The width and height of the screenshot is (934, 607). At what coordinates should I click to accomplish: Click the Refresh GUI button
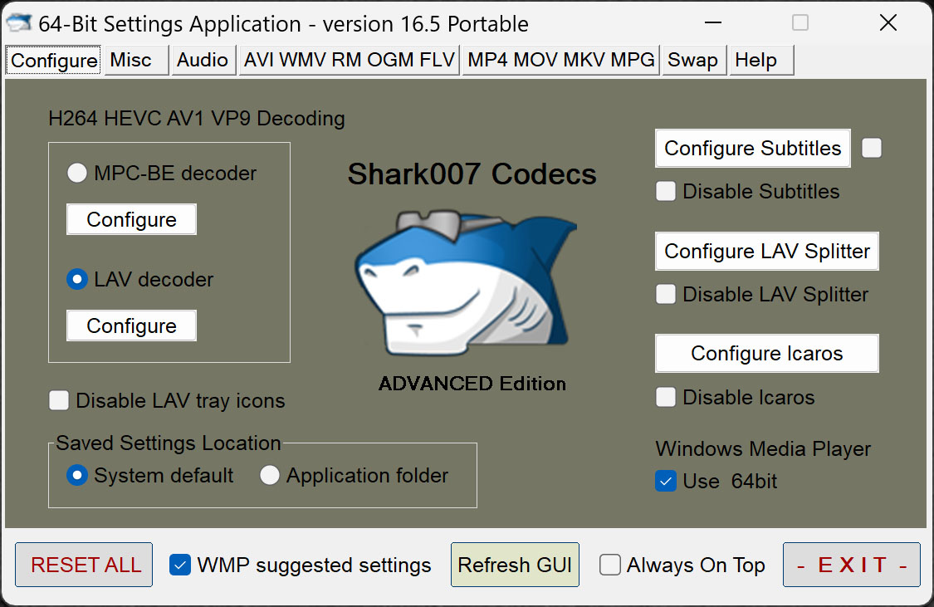[x=515, y=565]
